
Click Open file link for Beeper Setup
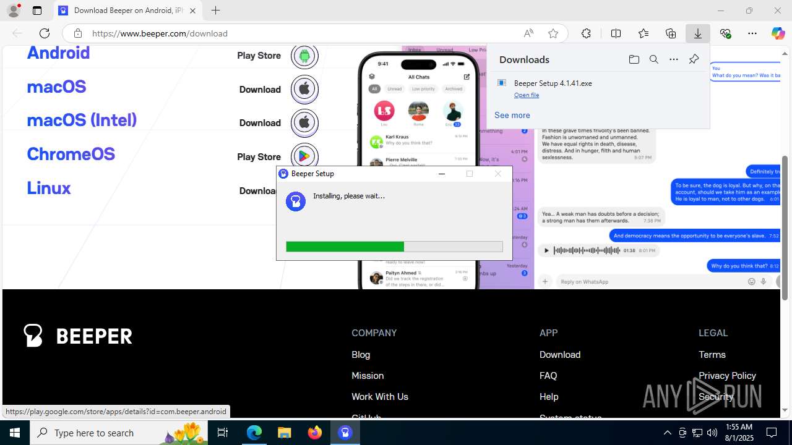(x=527, y=95)
